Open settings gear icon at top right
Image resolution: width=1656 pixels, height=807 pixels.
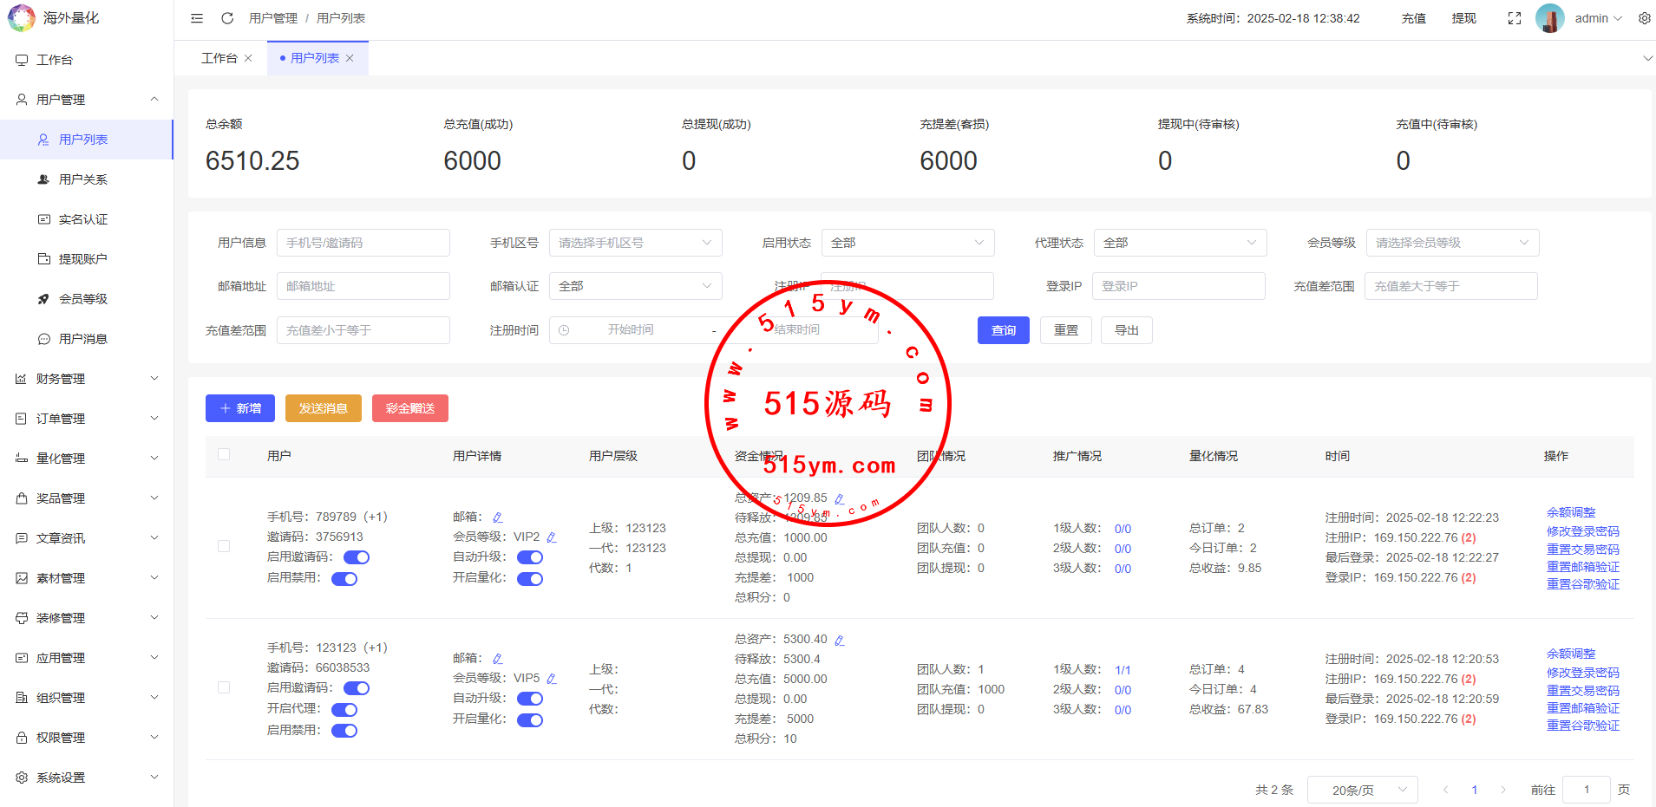pos(1644,18)
